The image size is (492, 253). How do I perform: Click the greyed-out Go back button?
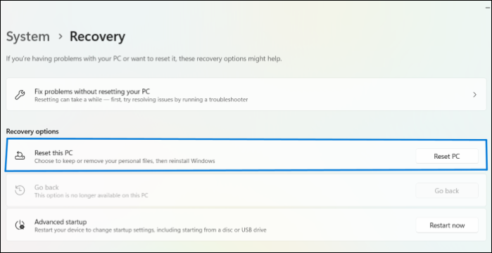click(x=447, y=190)
